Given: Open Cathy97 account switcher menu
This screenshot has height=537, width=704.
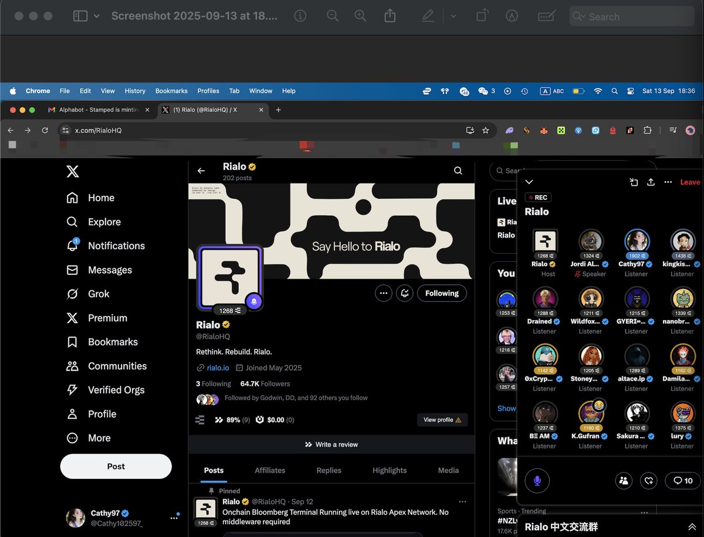Looking at the screenshot, I should (x=121, y=518).
